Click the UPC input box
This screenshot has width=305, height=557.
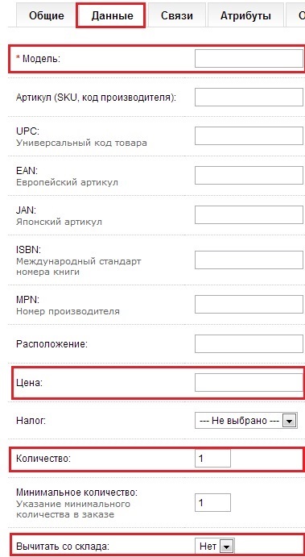pyautogui.click(x=249, y=135)
